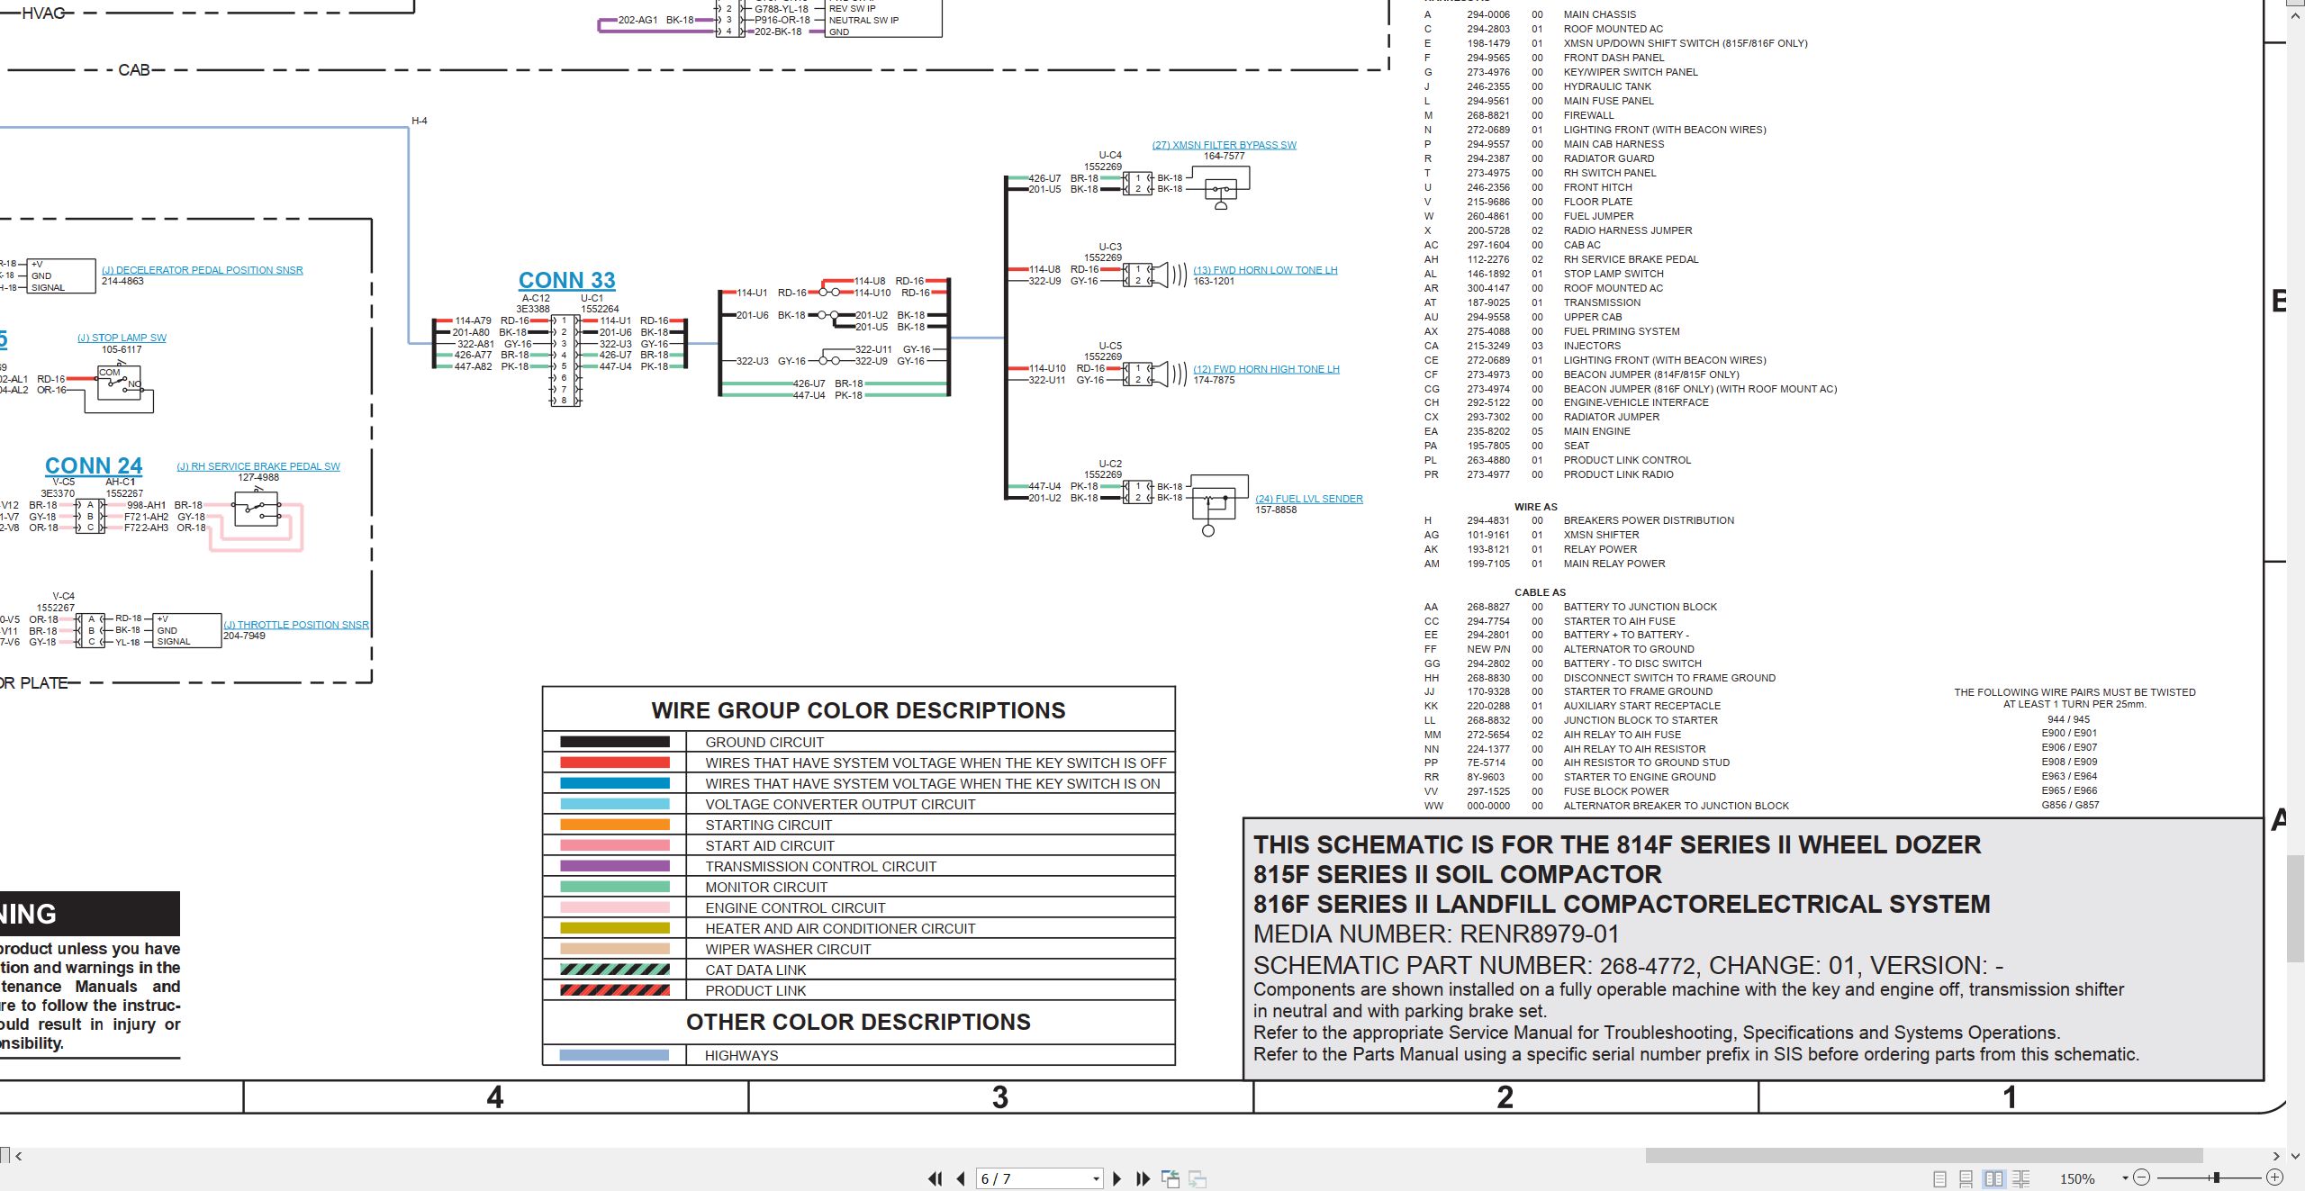Click the 'MEDIA NUMBER: RENR8979-01' text
Image resolution: width=2305 pixels, height=1191 pixels.
(x=1436, y=934)
